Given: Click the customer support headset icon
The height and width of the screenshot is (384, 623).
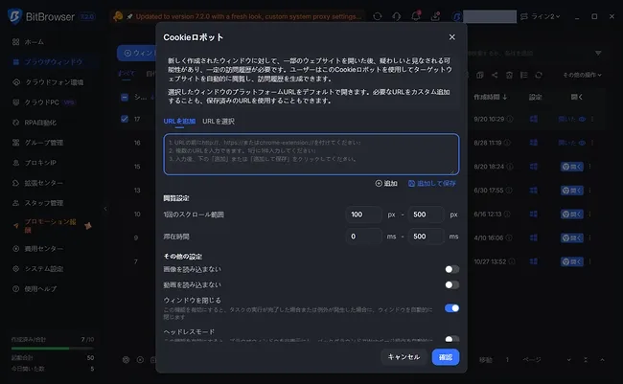Looking at the screenshot, I should click(397, 16).
